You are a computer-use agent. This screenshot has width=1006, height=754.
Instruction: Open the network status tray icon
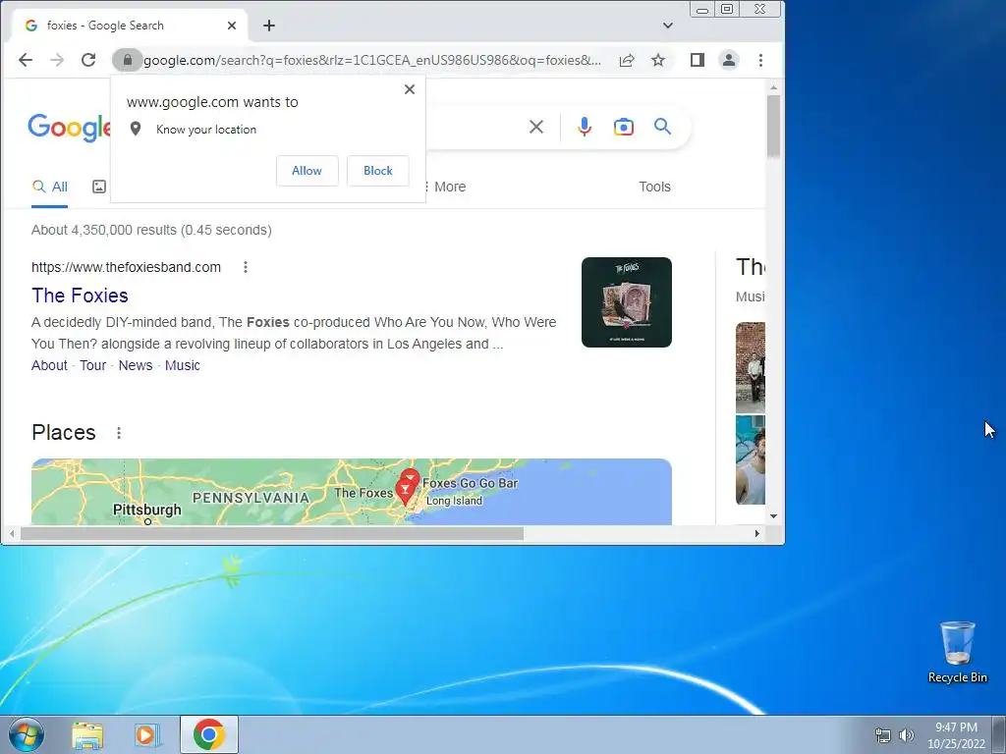pos(883,735)
